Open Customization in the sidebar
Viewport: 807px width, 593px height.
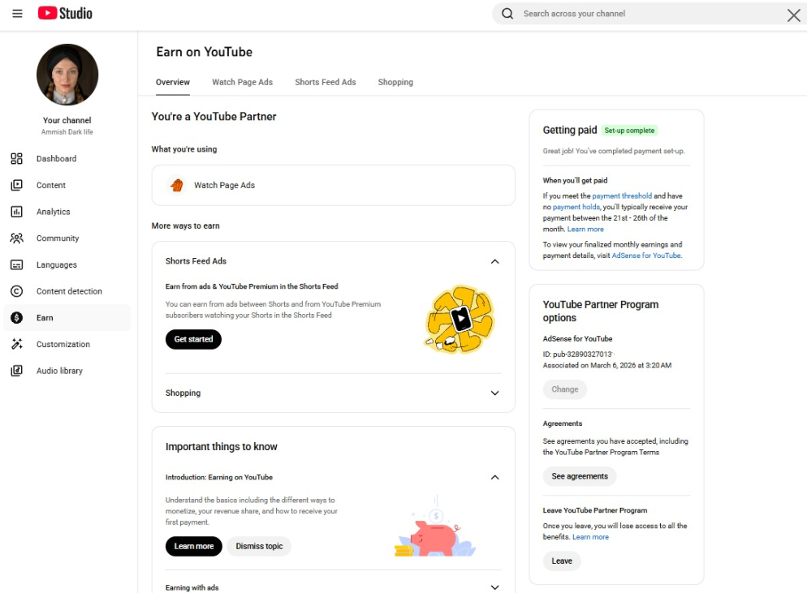coord(67,344)
